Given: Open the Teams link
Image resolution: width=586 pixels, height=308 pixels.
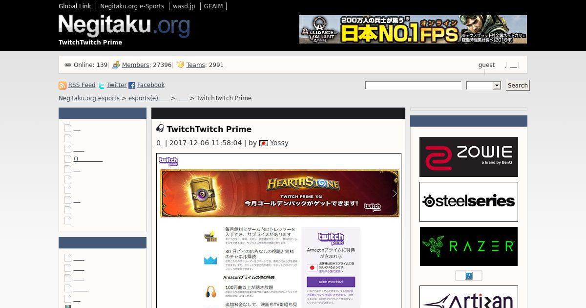Looking at the screenshot, I should click(195, 65).
